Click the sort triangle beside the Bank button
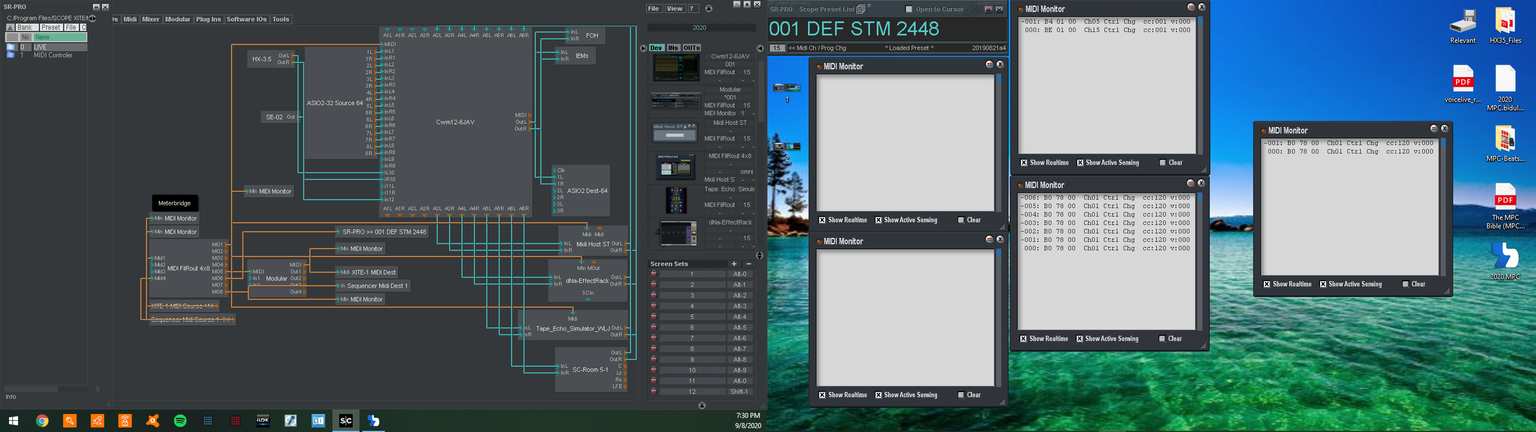 coord(10,28)
